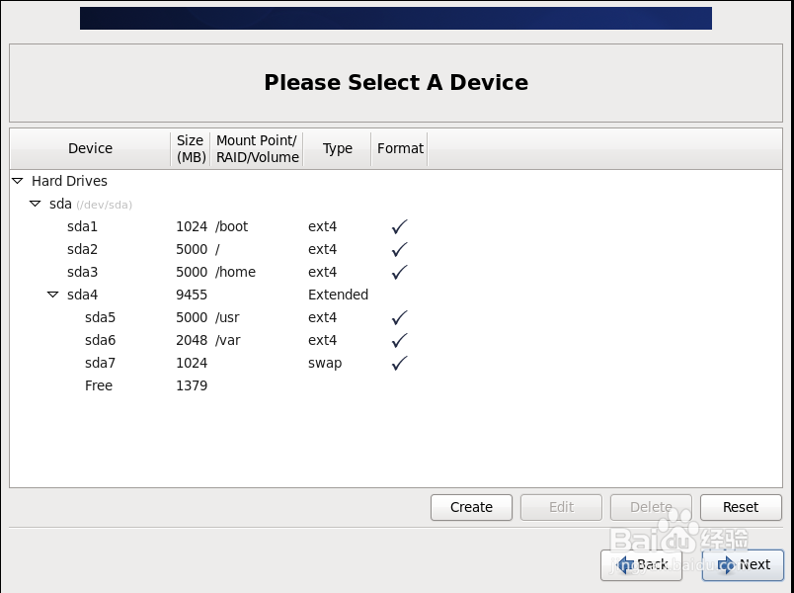The height and width of the screenshot is (593, 794).
Task: Select the sda5 partition row
Action: 396,317
